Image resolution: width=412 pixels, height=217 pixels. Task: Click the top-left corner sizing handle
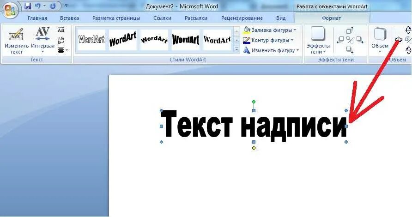point(161,111)
